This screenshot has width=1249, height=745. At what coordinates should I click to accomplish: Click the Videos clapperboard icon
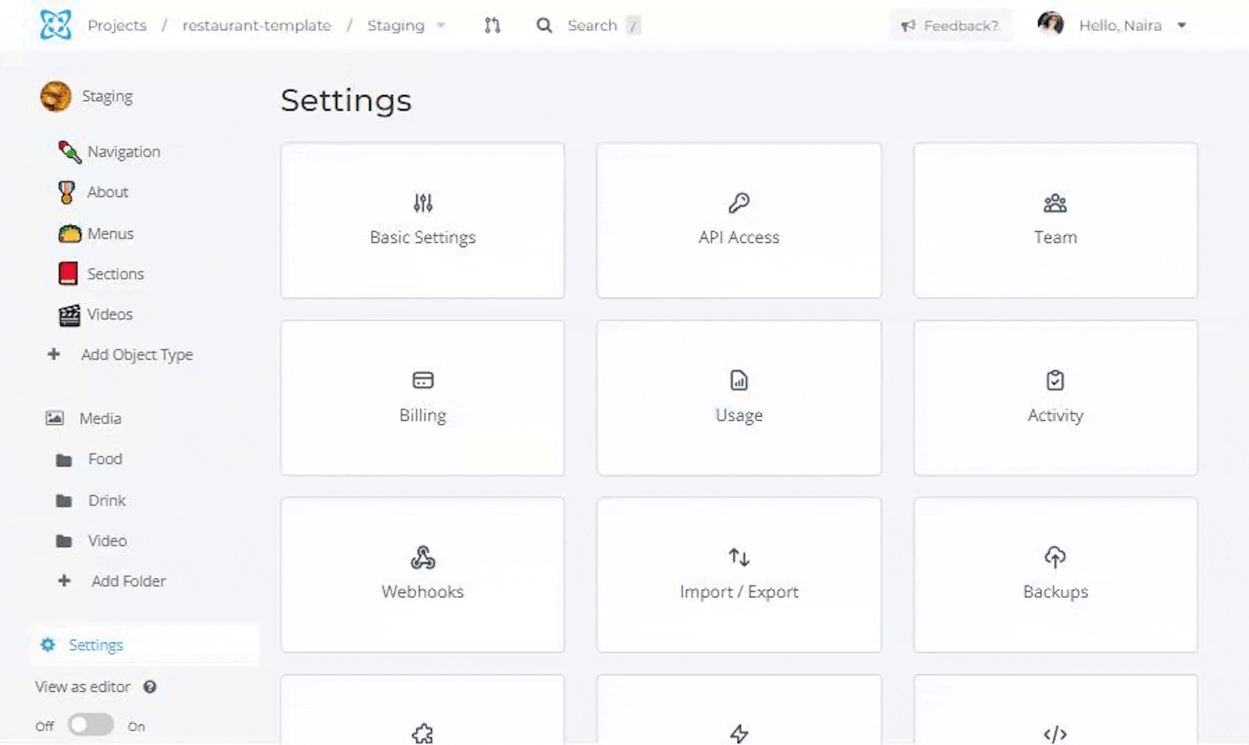(70, 315)
